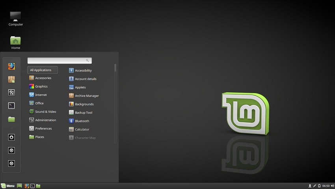Open the volume applet in the tray
Image resolution: width=335 pixels, height=189 pixels.
(x=332, y=186)
